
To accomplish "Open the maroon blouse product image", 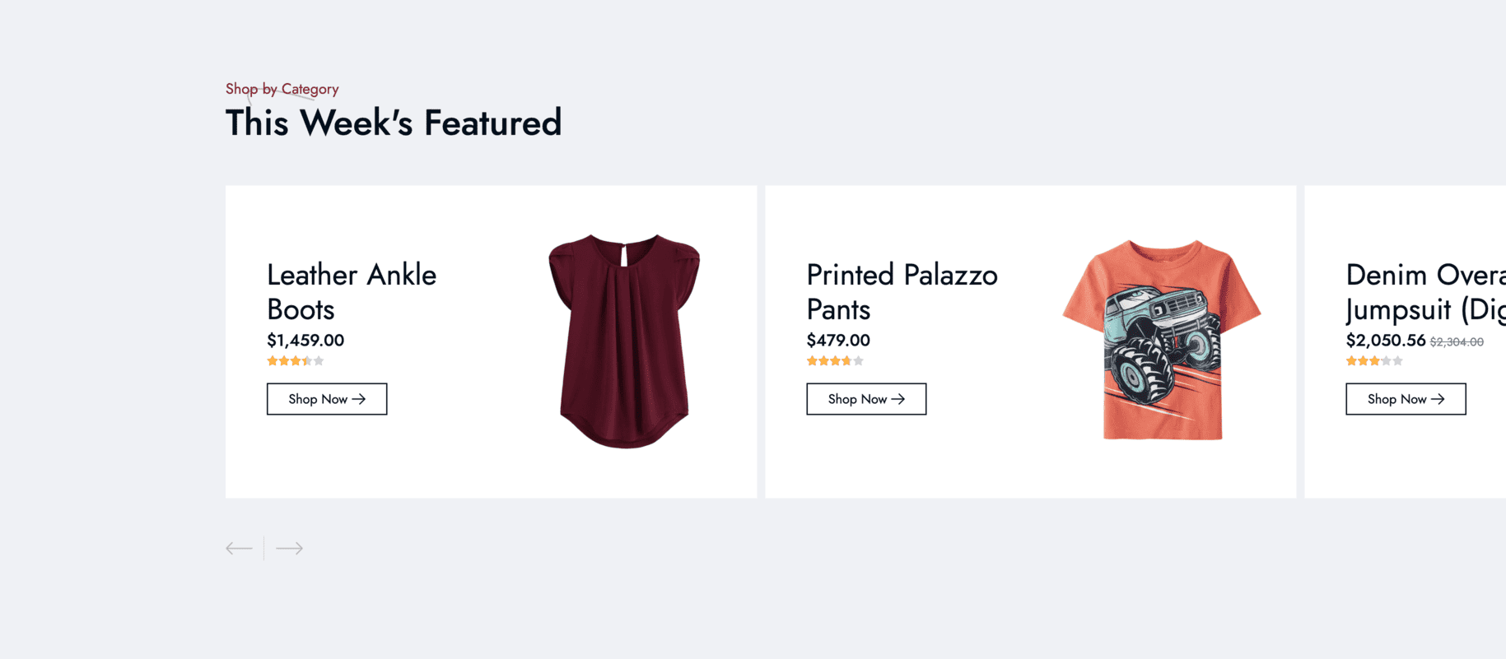I will pyautogui.click(x=624, y=341).
